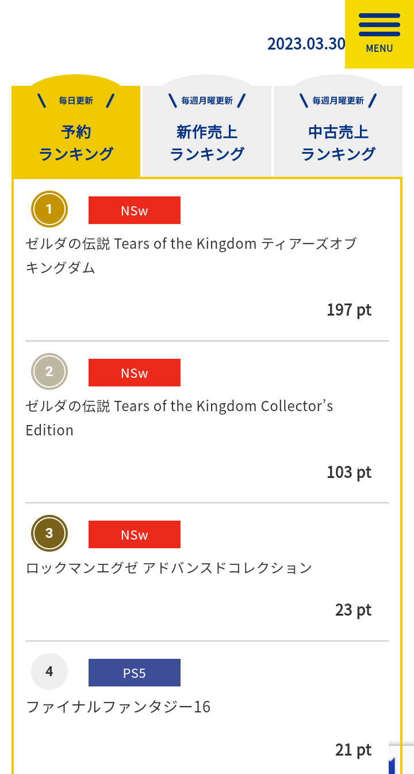414x774 pixels.
Task: Select the 予約ランキング tab
Action: [76, 132]
